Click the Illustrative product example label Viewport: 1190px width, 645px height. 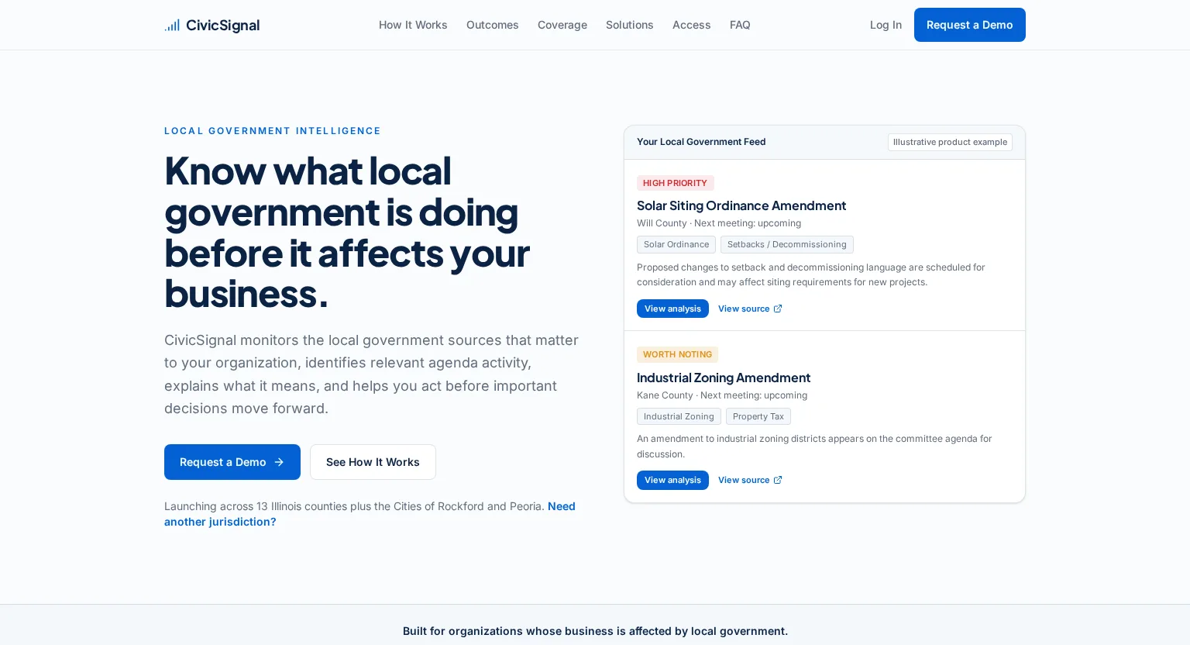click(950, 142)
